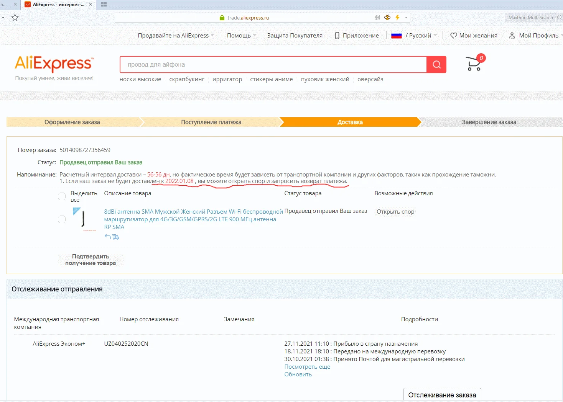Click the green padlock security icon
The width and height of the screenshot is (563, 402).
(222, 18)
